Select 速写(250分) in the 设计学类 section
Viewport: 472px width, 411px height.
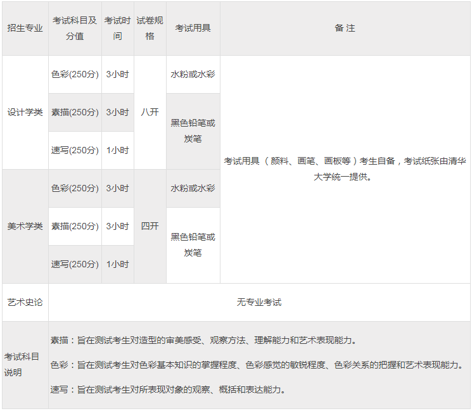75,150
